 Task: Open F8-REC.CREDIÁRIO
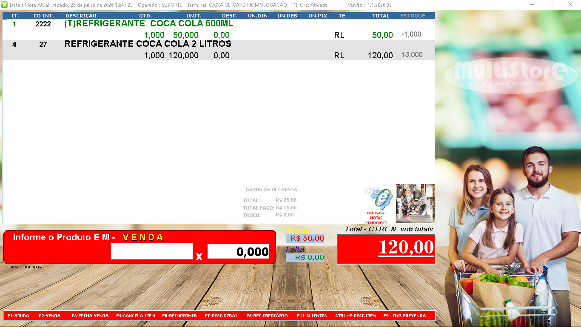tap(267, 316)
